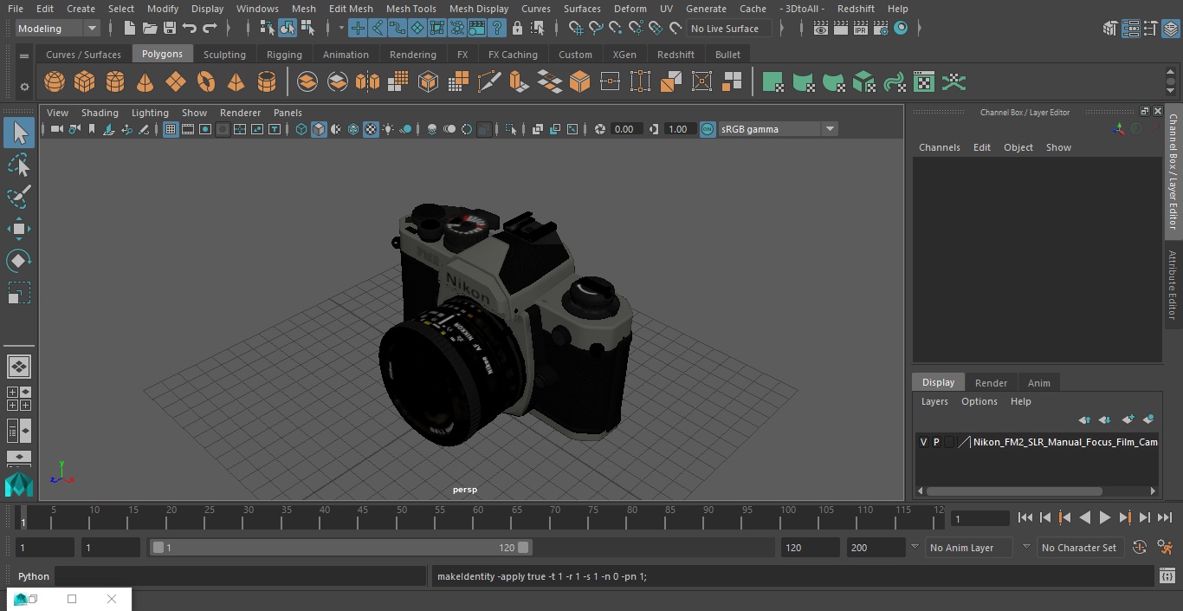Open the shelf tab menu icon

click(24, 55)
